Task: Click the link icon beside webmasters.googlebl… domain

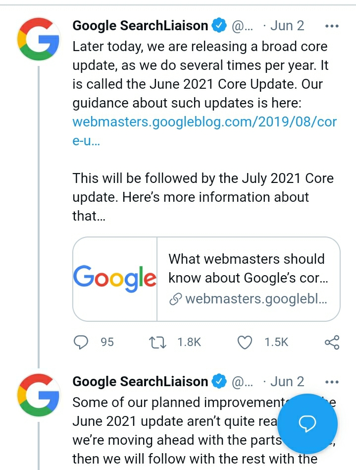Action: click(175, 299)
